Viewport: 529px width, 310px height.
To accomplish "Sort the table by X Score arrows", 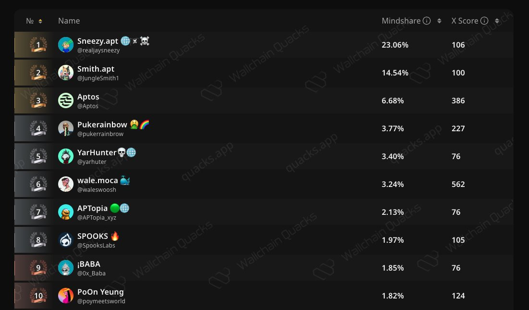I will click(x=497, y=21).
